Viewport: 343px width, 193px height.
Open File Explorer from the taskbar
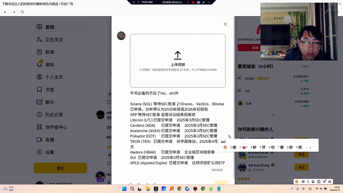148,189
